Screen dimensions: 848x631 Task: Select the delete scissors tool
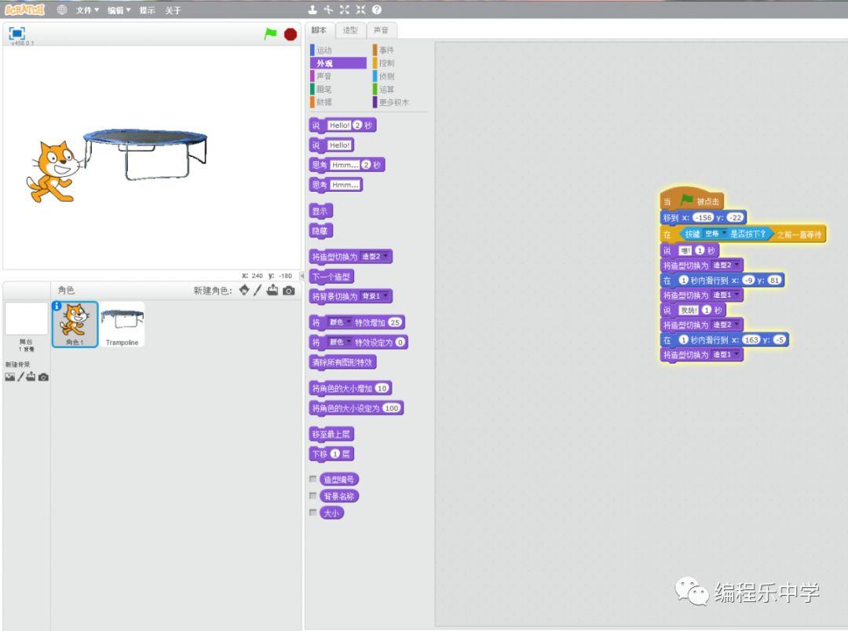pyautogui.click(x=328, y=9)
